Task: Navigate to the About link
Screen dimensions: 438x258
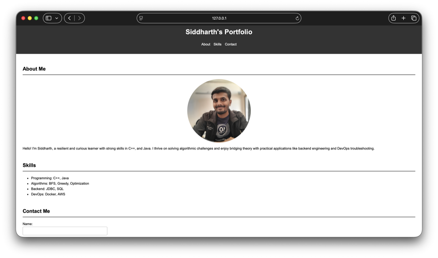Action: (x=206, y=45)
